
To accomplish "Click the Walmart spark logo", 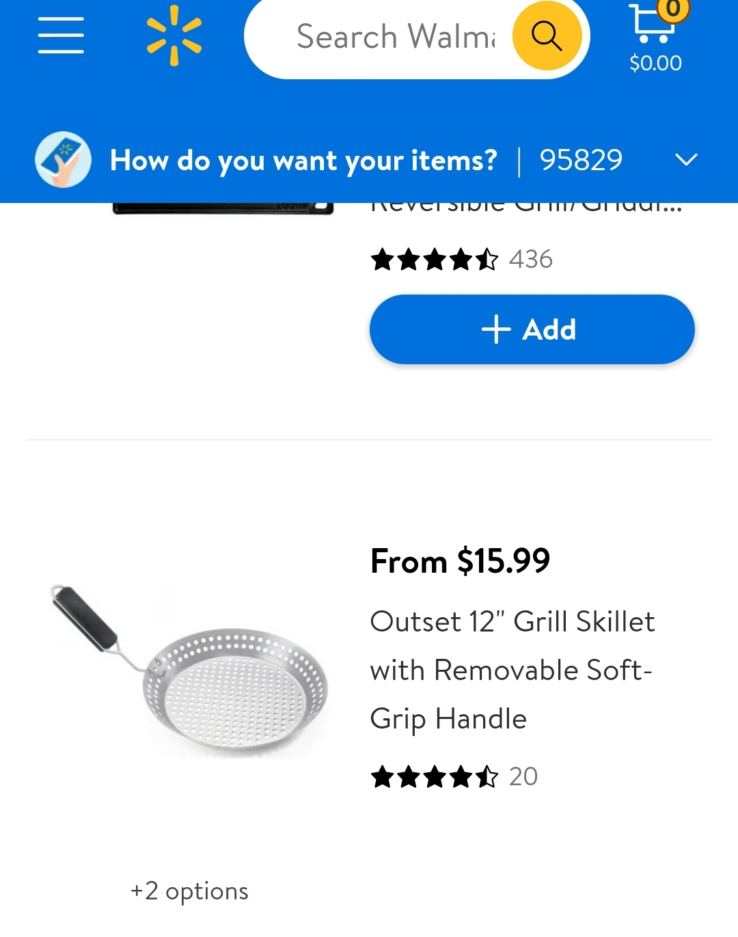I will [174, 36].
